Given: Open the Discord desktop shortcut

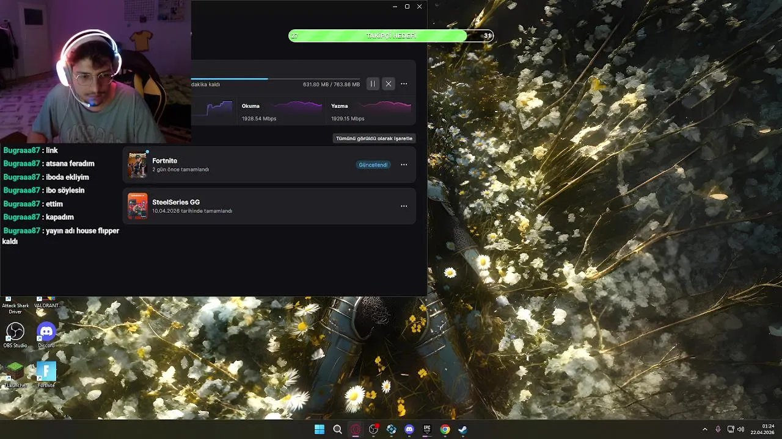Looking at the screenshot, I should pos(46,335).
